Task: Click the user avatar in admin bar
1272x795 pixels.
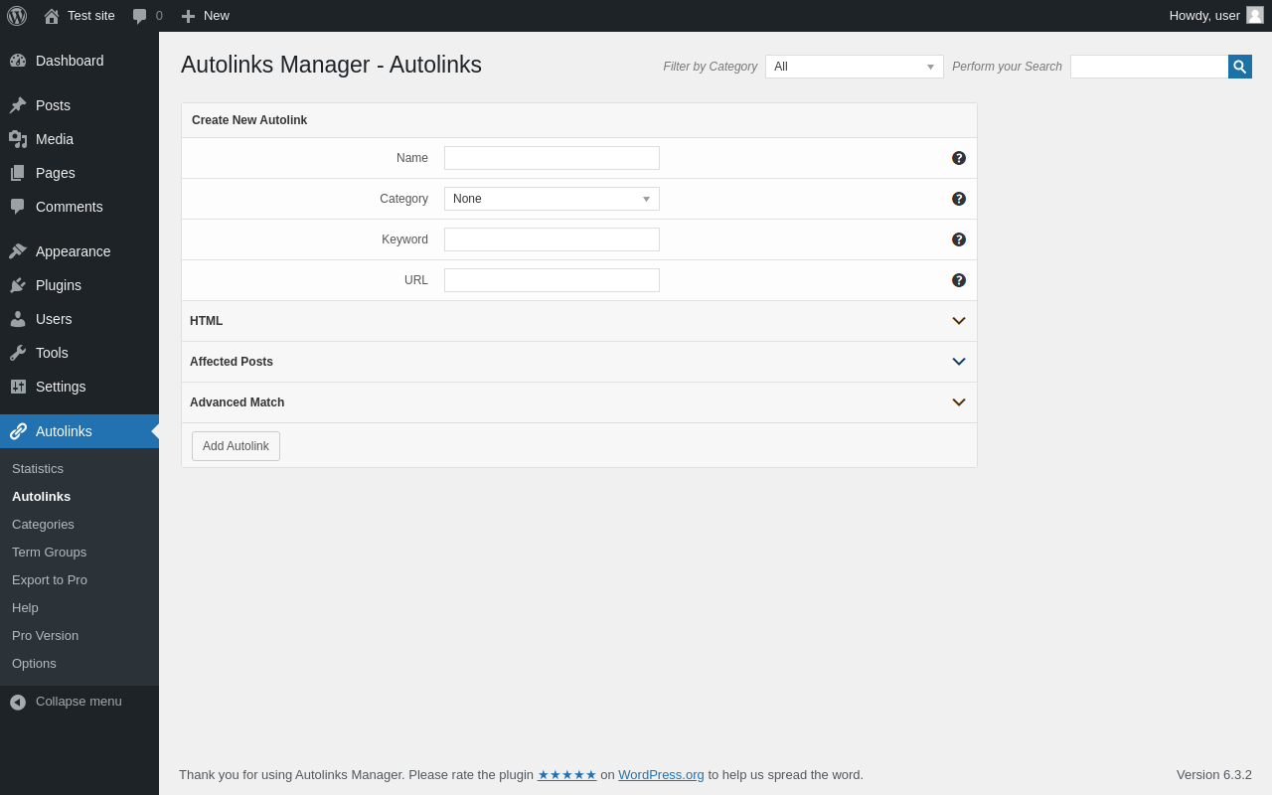Action: [1255, 15]
